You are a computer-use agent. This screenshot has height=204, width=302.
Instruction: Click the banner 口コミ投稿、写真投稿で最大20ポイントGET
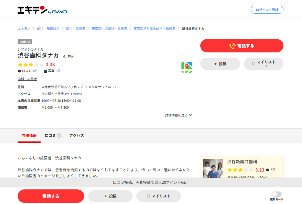tap(150, 183)
